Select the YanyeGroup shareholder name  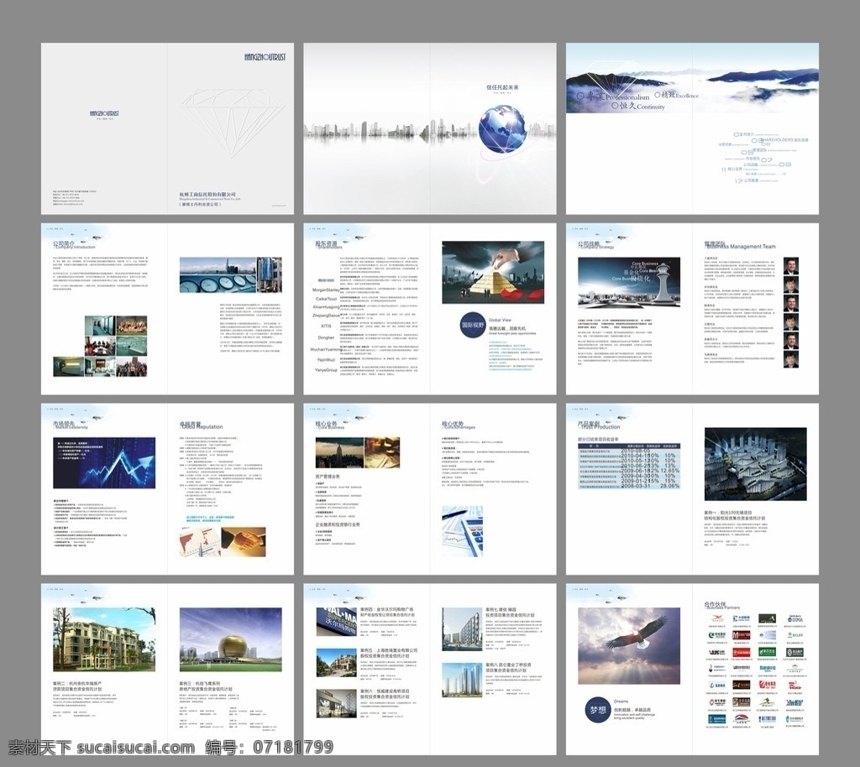pos(327,370)
